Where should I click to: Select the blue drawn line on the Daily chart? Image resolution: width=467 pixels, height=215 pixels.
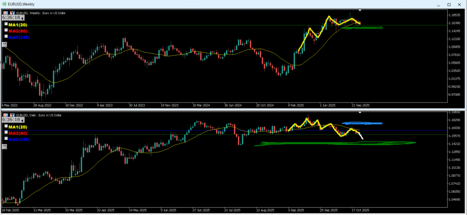(363, 123)
